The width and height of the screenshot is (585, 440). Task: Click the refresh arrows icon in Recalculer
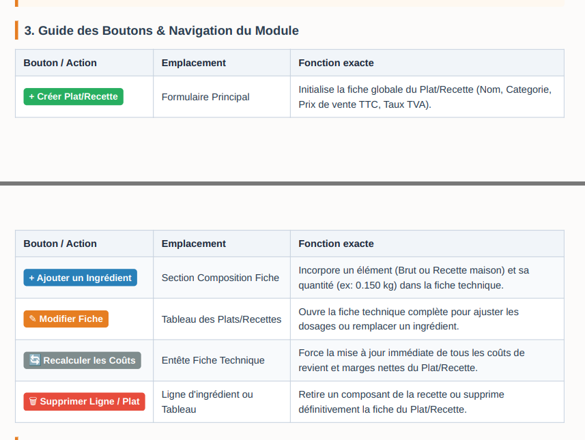tap(35, 360)
